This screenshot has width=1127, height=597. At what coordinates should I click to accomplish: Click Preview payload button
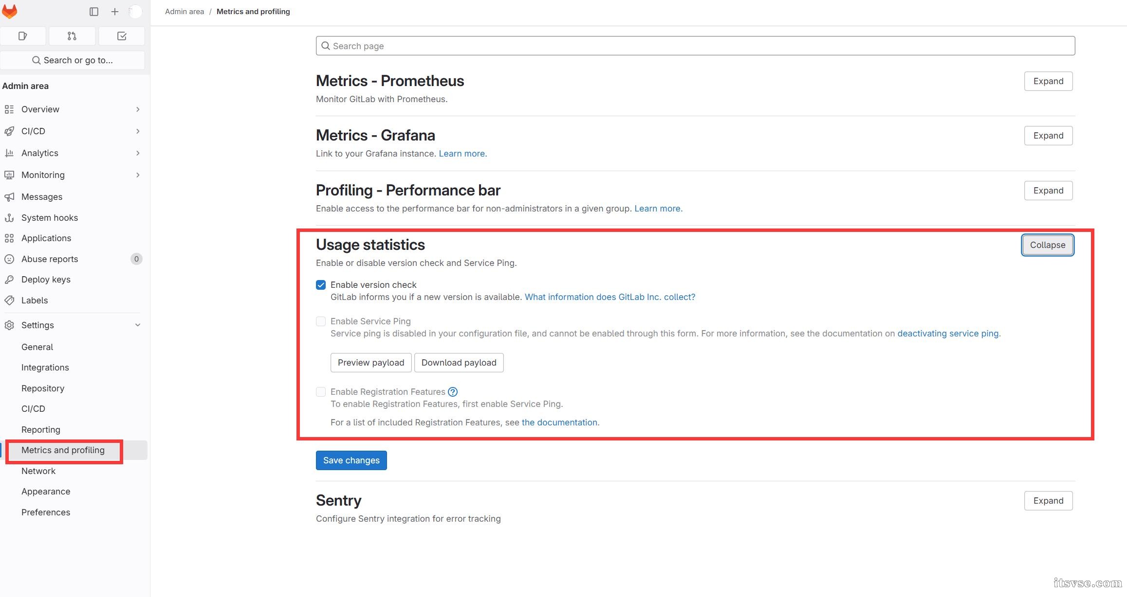coord(371,363)
